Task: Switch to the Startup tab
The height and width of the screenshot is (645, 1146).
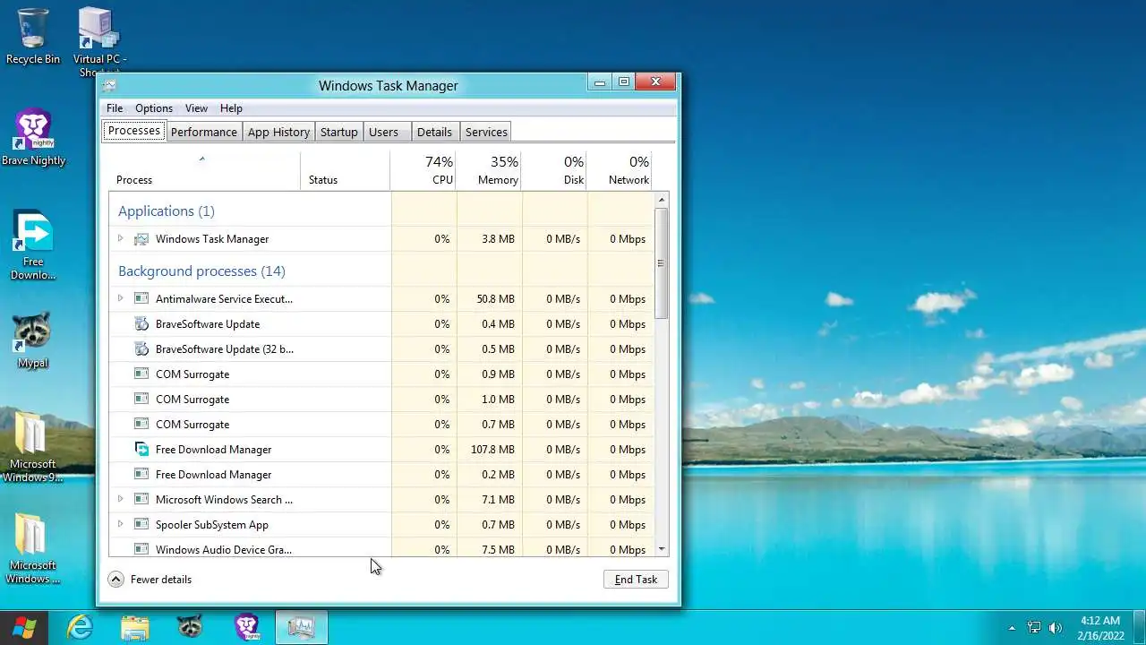Action: [x=339, y=132]
